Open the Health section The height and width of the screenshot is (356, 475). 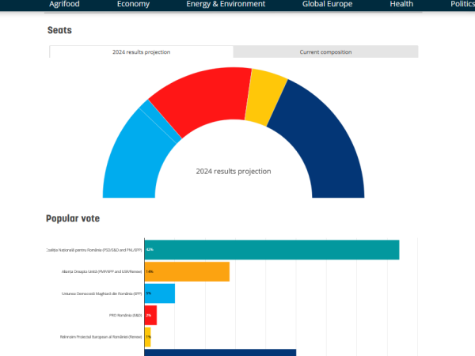[x=401, y=4]
